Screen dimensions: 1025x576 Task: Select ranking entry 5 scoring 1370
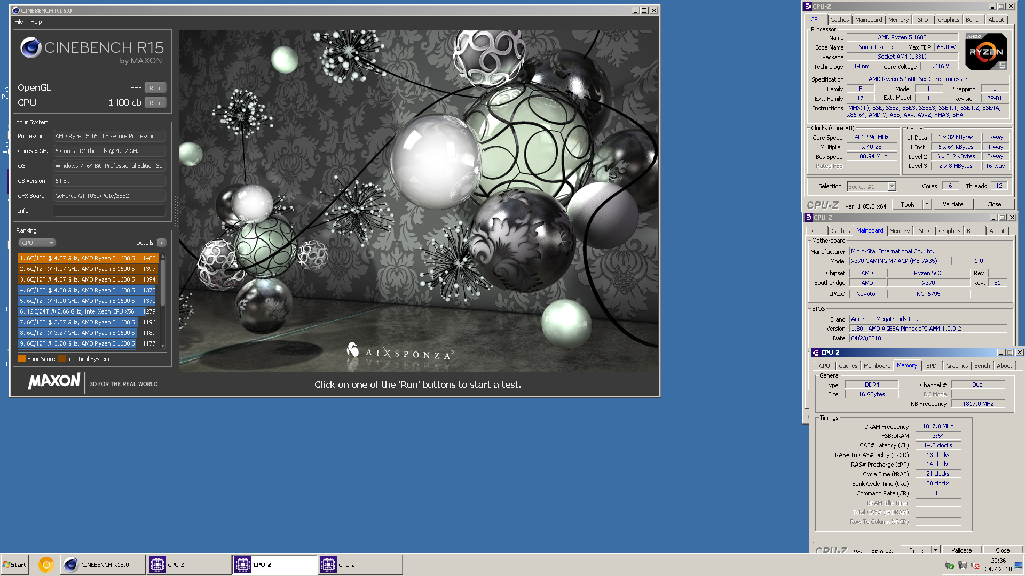point(88,301)
